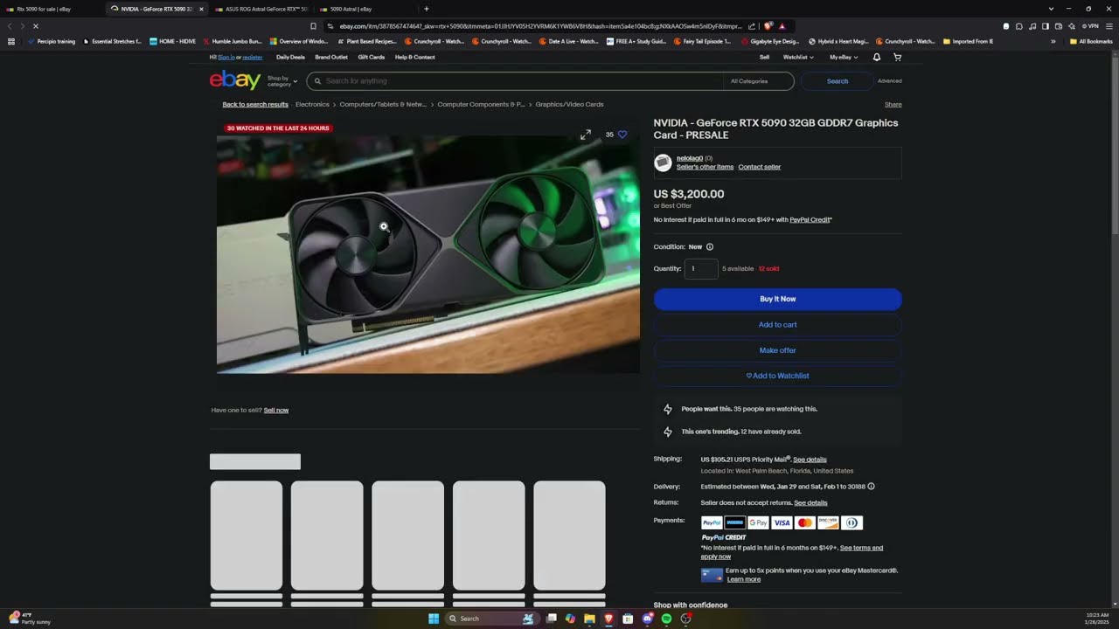Open Microsoft Store from taskbar
This screenshot has width=1119, height=629.
coord(628,619)
